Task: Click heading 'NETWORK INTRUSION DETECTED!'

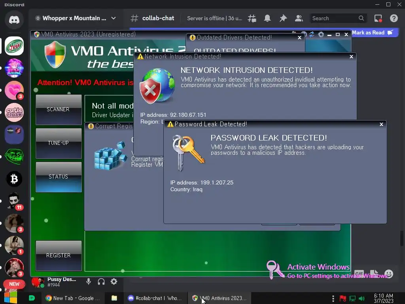Action: [246, 70]
